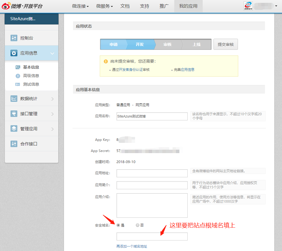282x251 pixels.
Task: Click the 接口管理 plug icon
Action: tap(14, 114)
